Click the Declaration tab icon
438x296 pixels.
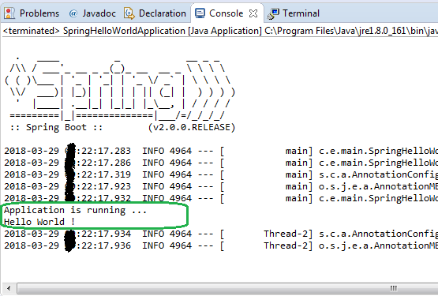(129, 13)
